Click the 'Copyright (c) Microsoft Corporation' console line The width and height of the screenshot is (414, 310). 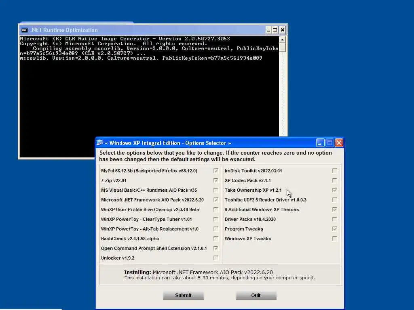coord(114,44)
